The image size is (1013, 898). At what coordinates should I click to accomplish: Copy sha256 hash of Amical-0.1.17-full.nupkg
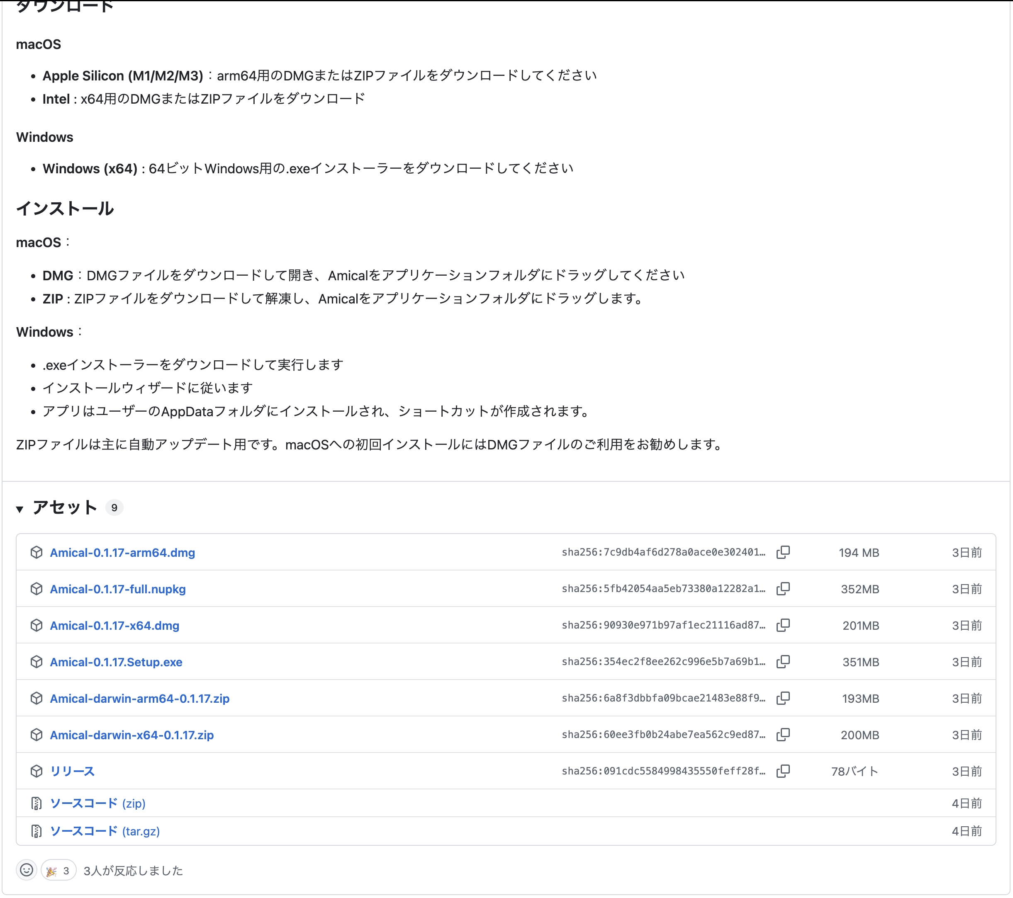coord(783,589)
